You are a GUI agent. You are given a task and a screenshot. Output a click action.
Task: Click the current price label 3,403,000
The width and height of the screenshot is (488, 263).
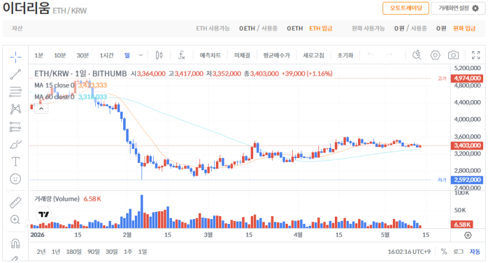[467, 145]
